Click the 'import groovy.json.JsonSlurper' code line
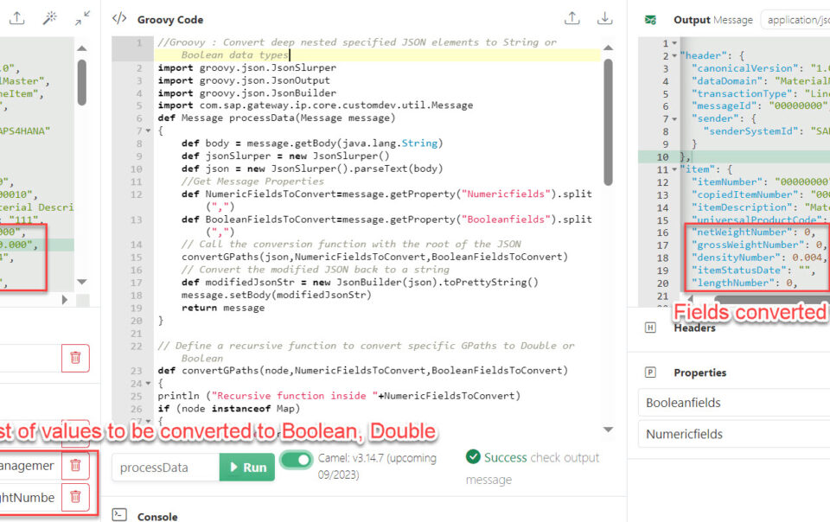The image size is (830, 522). [246, 67]
